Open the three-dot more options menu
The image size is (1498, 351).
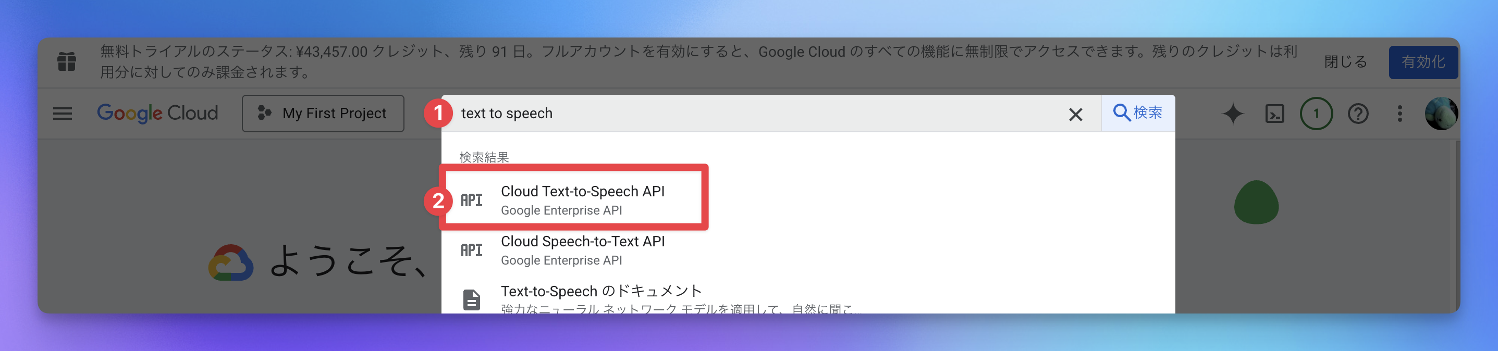[x=1399, y=114]
